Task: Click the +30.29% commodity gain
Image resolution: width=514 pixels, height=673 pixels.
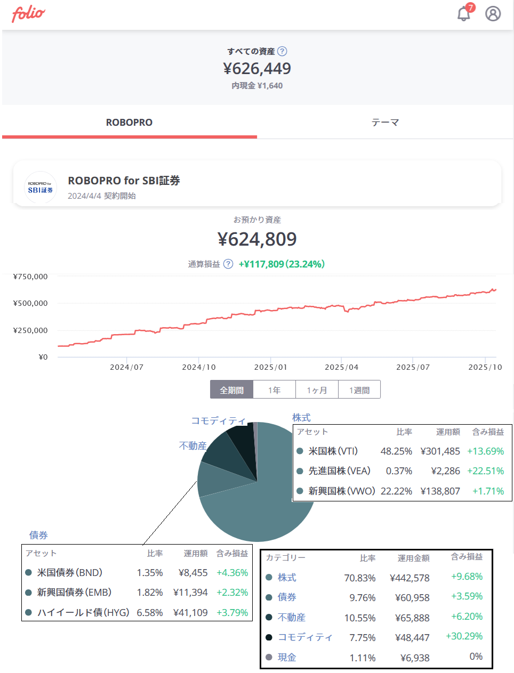Action: [x=464, y=636]
